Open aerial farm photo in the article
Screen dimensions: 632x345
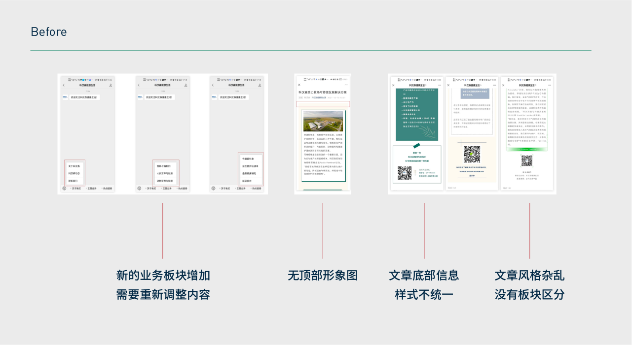pos(323,121)
